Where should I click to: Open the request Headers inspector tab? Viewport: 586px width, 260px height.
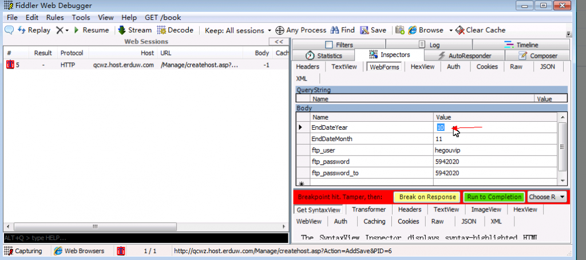coord(307,67)
